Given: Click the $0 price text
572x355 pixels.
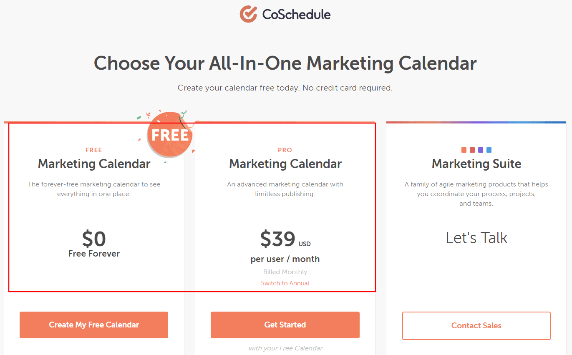Looking at the screenshot, I should click(x=94, y=239).
